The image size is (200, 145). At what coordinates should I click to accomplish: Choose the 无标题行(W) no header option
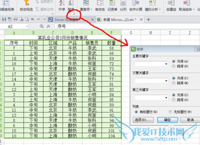point(170,112)
